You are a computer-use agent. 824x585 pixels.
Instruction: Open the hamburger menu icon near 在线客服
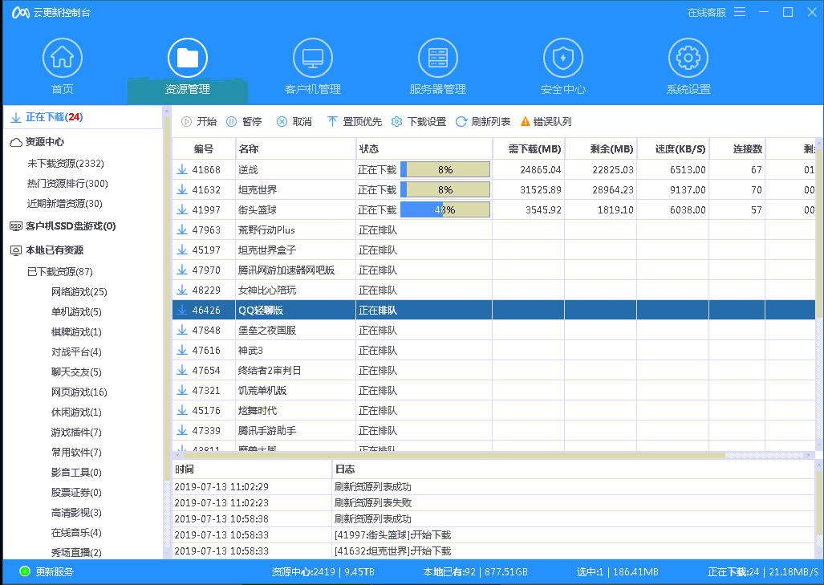(740, 12)
